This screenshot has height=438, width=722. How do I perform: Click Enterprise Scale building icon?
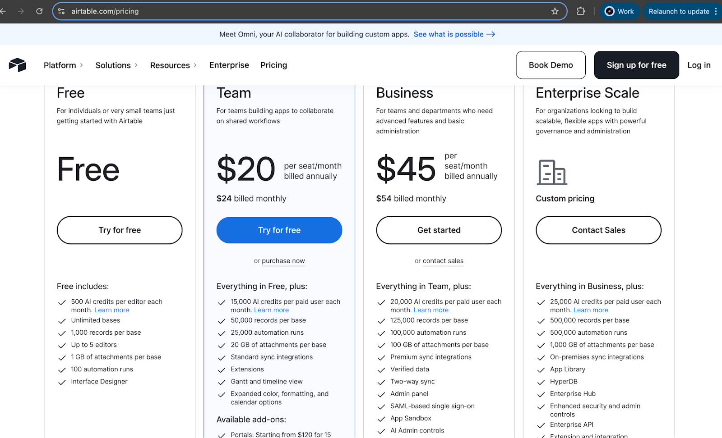(552, 172)
